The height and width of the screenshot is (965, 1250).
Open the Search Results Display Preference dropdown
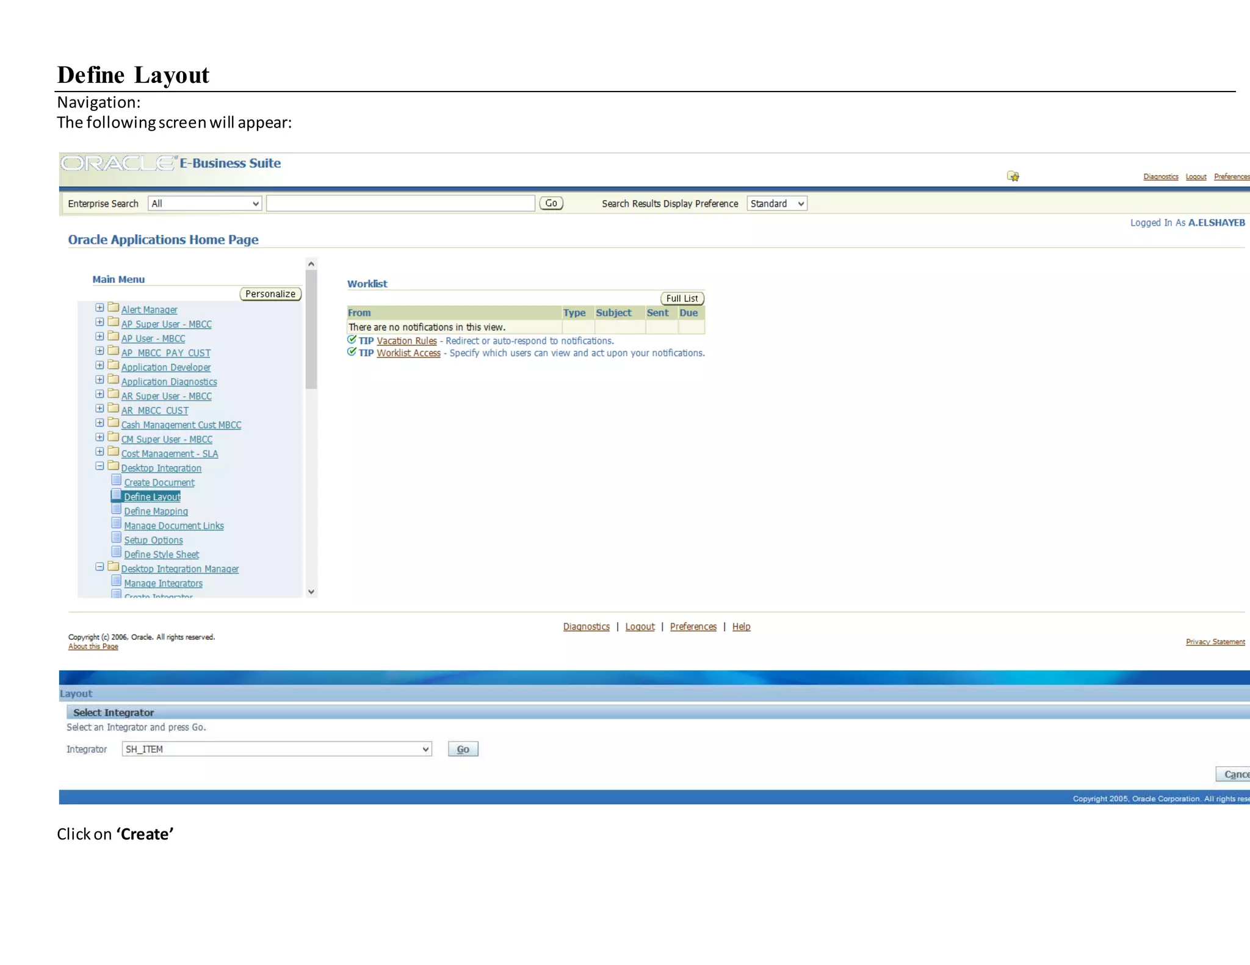777,204
